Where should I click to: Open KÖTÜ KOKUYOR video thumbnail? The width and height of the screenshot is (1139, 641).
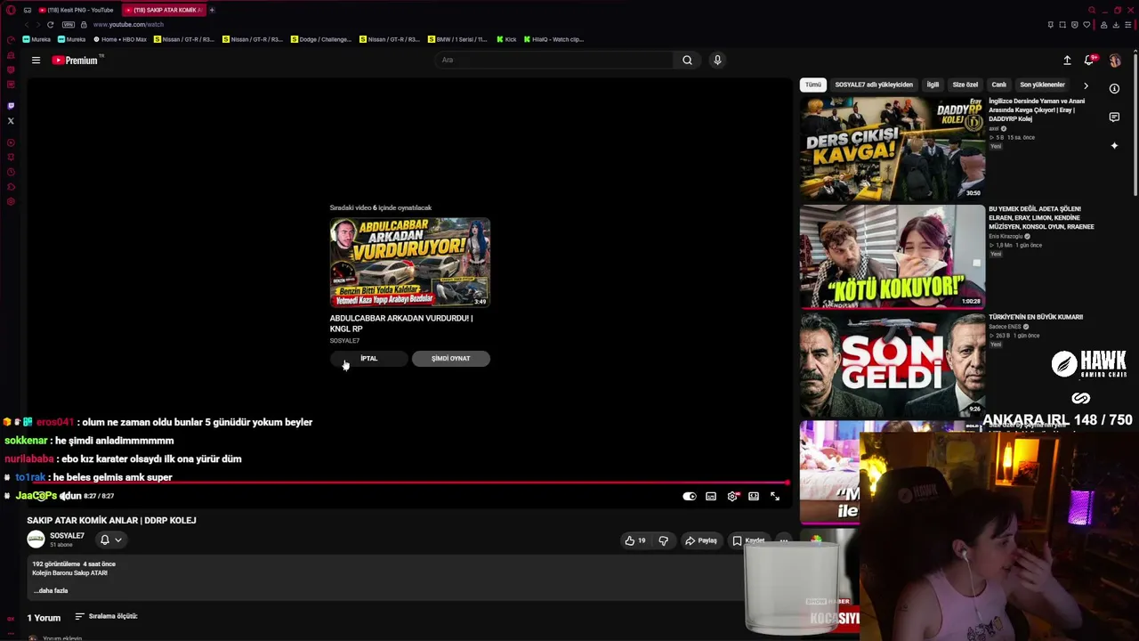coord(893,256)
